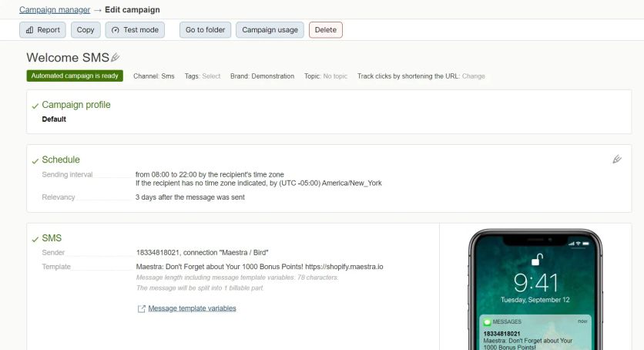Click Brand: Demonstration text
Image resolution: width=644 pixels, height=350 pixels.
tap(262, 76)
